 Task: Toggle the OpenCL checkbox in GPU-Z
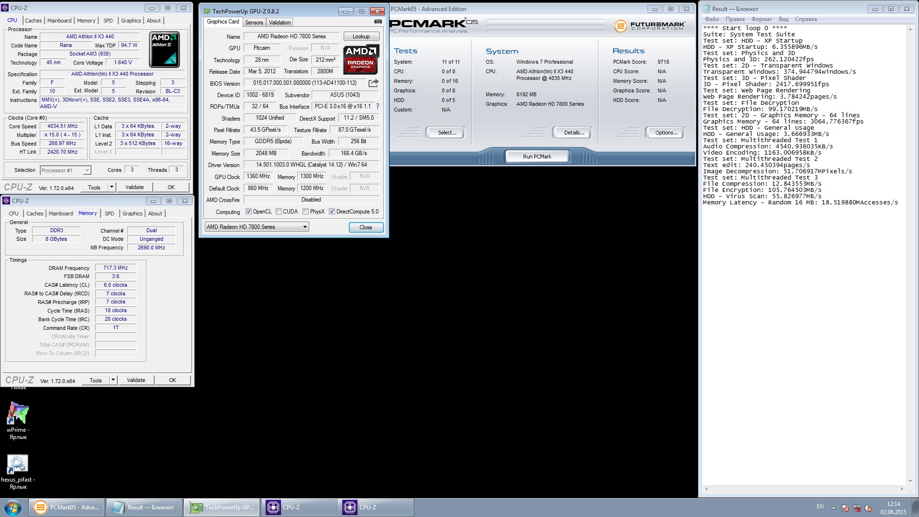248,212
